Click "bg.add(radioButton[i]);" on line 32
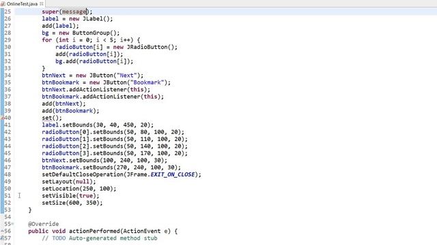437x245 pixels. point(94,61)
